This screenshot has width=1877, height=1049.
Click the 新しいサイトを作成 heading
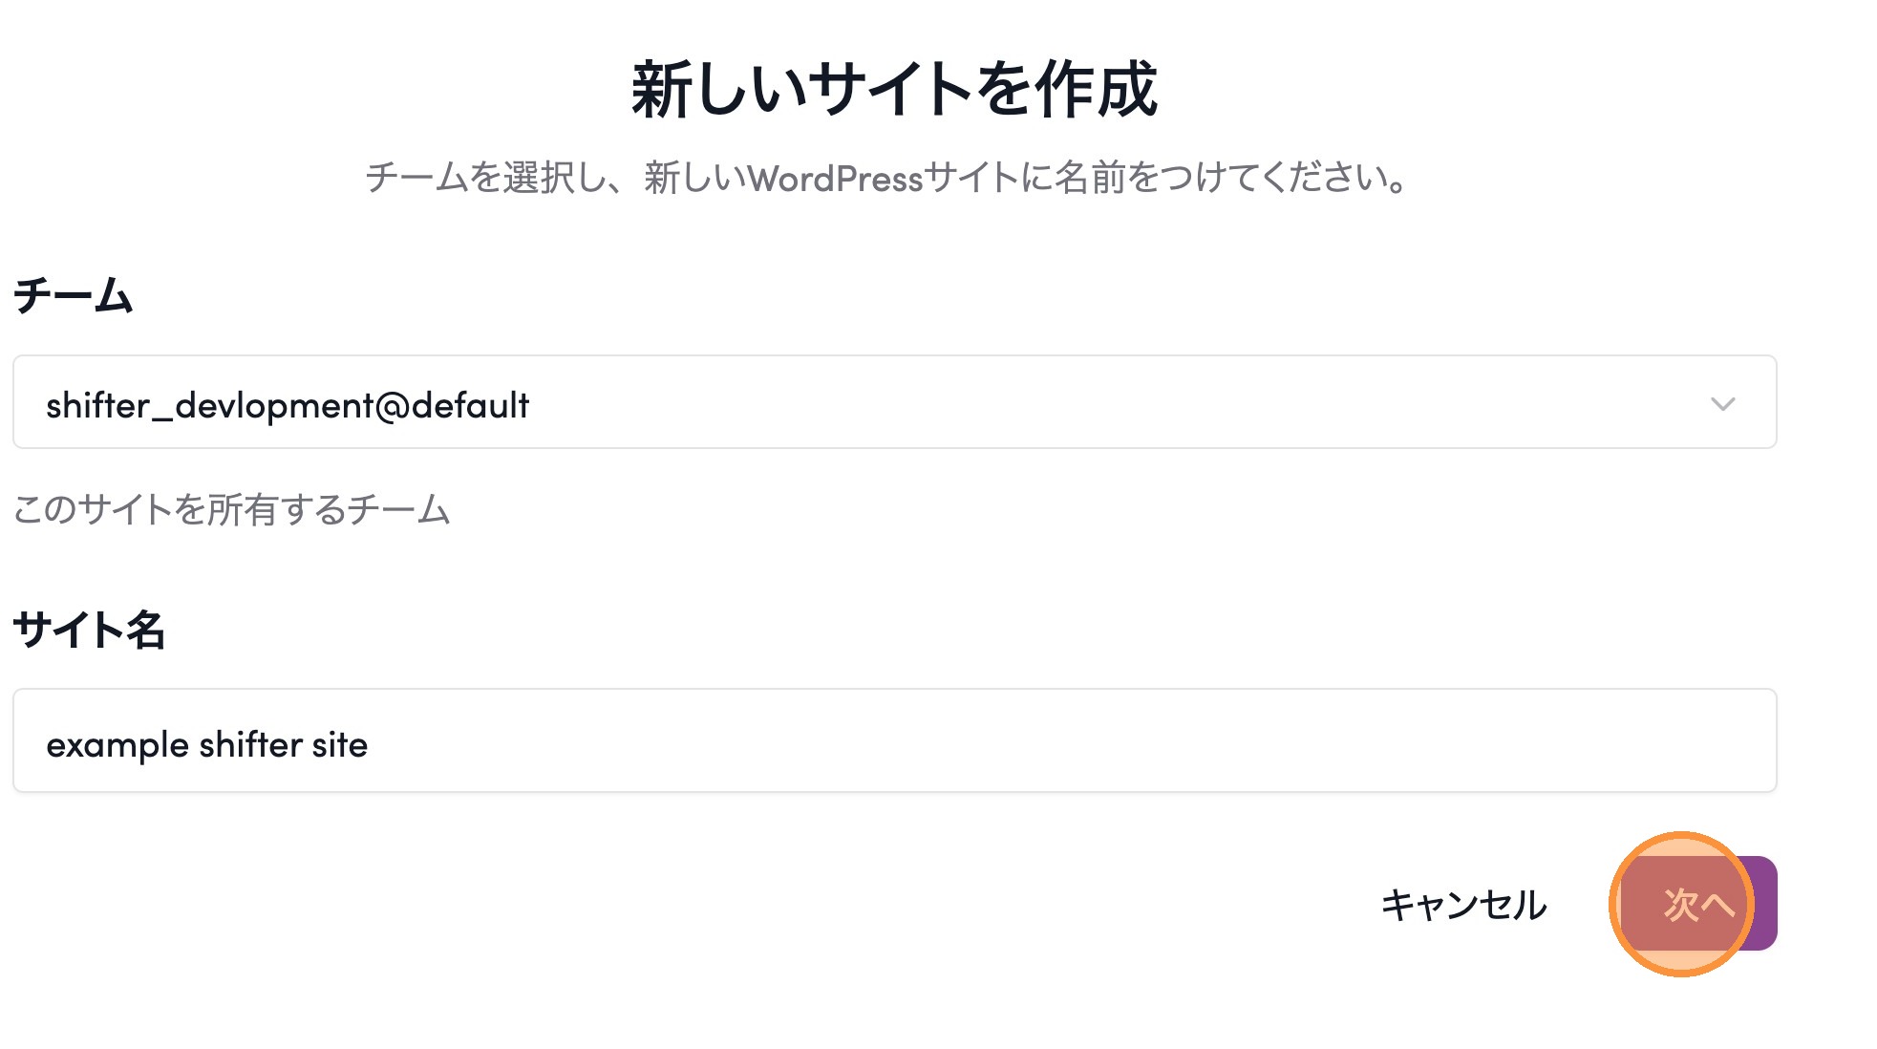coord(894,90)
